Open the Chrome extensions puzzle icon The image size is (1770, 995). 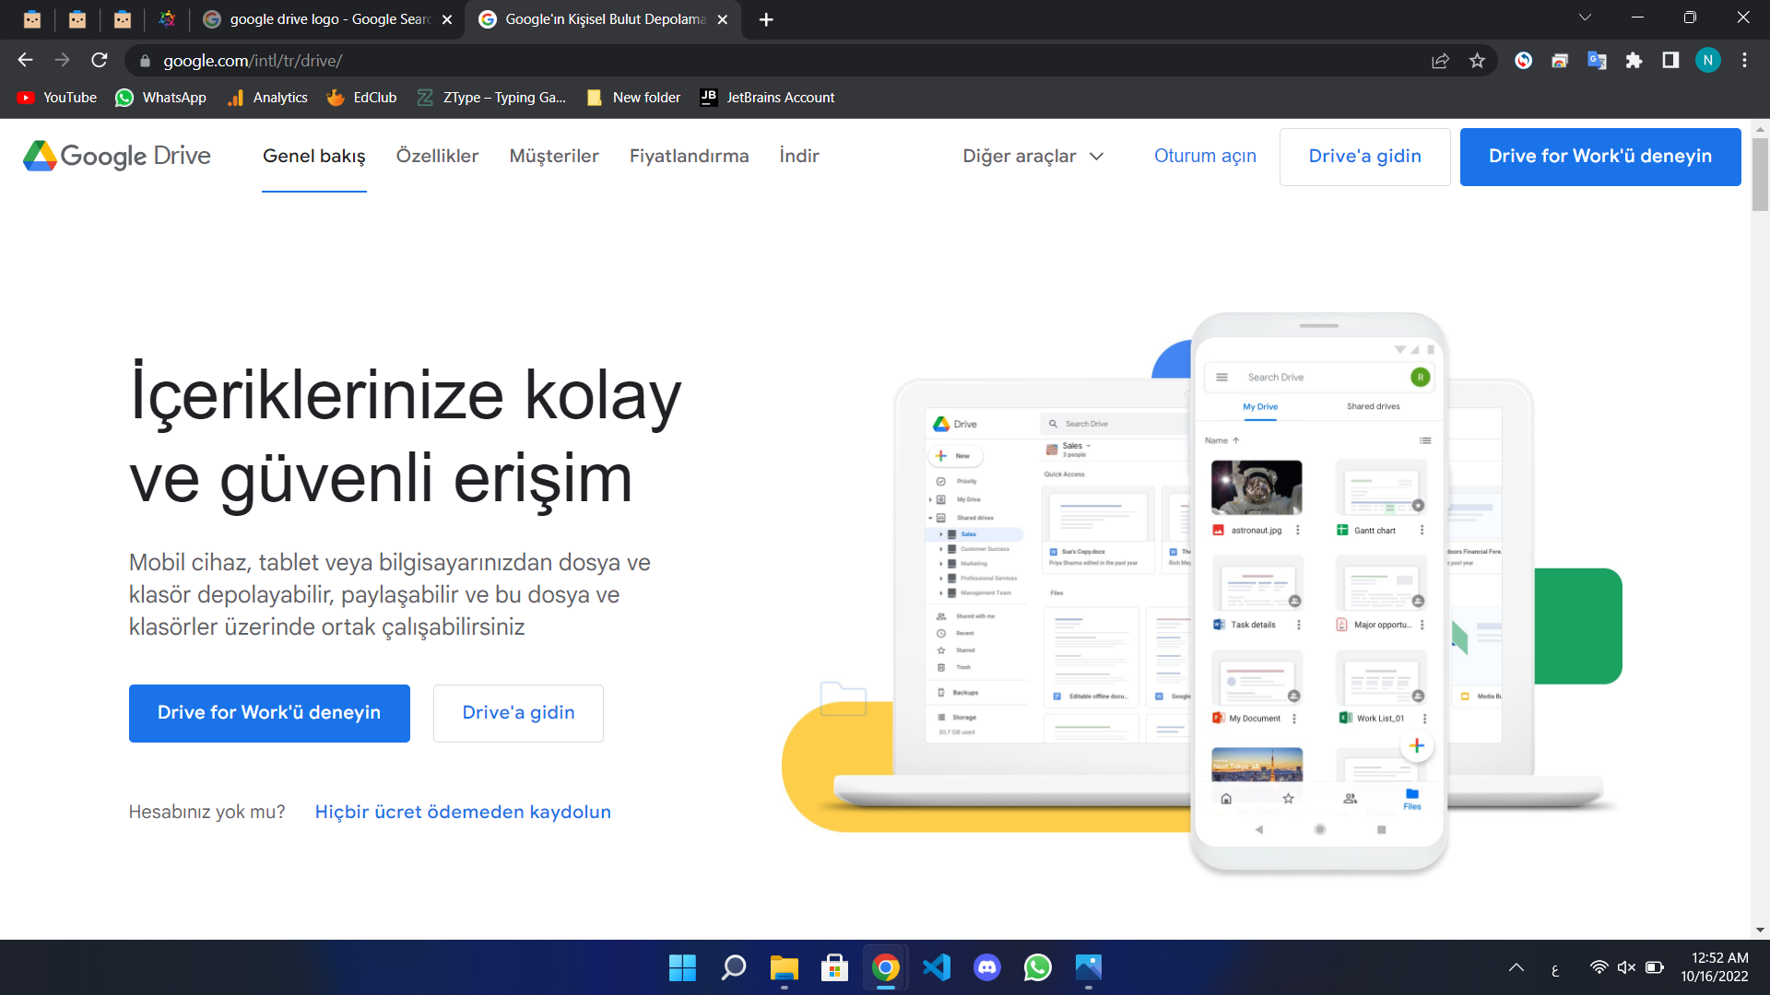click(1634, 61)
